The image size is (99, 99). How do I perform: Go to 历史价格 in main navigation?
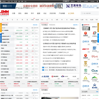point(53,13)
